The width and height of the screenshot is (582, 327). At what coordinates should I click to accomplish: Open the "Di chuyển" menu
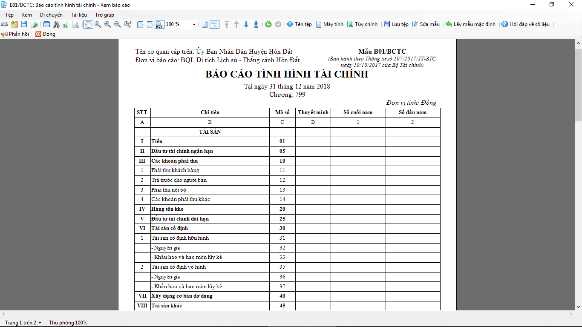pos(51,15)
